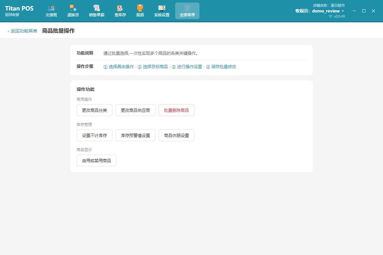Open the 系统设置 system settings icon
The height and width of the screenshot is (255, 383).
pyautogui.click(x=162, y=11)
